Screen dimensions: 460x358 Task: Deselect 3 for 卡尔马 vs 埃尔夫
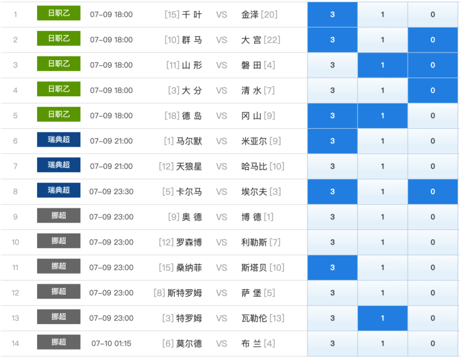(x=333, y=192)
